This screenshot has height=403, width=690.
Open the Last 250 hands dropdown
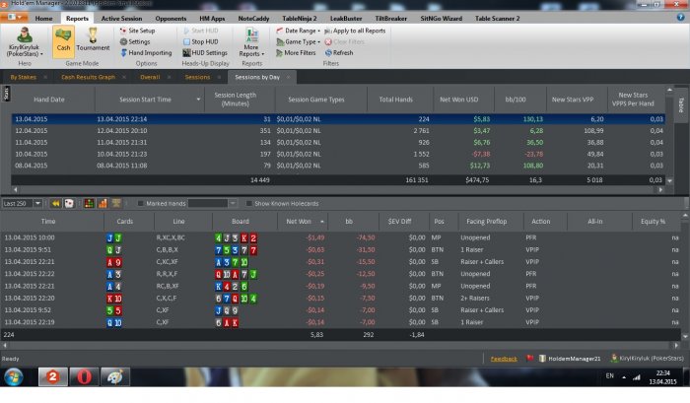37,203
